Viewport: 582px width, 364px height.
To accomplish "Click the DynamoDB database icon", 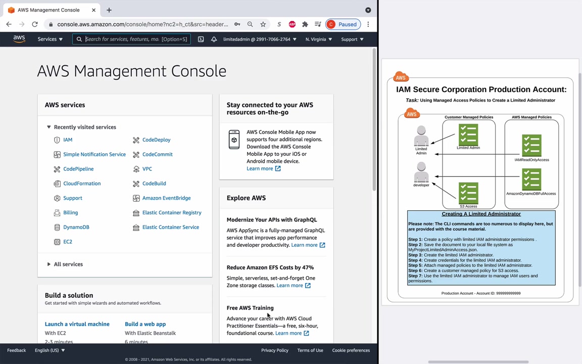I will [x=57, y=227].
